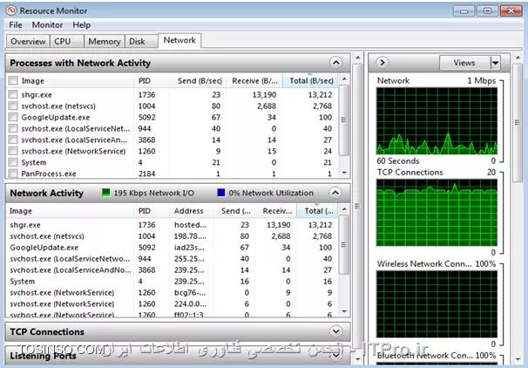The height and width of the screenshot is (368, 528).
Task: Click the Network throughput graph
Action: coord(437,120)
